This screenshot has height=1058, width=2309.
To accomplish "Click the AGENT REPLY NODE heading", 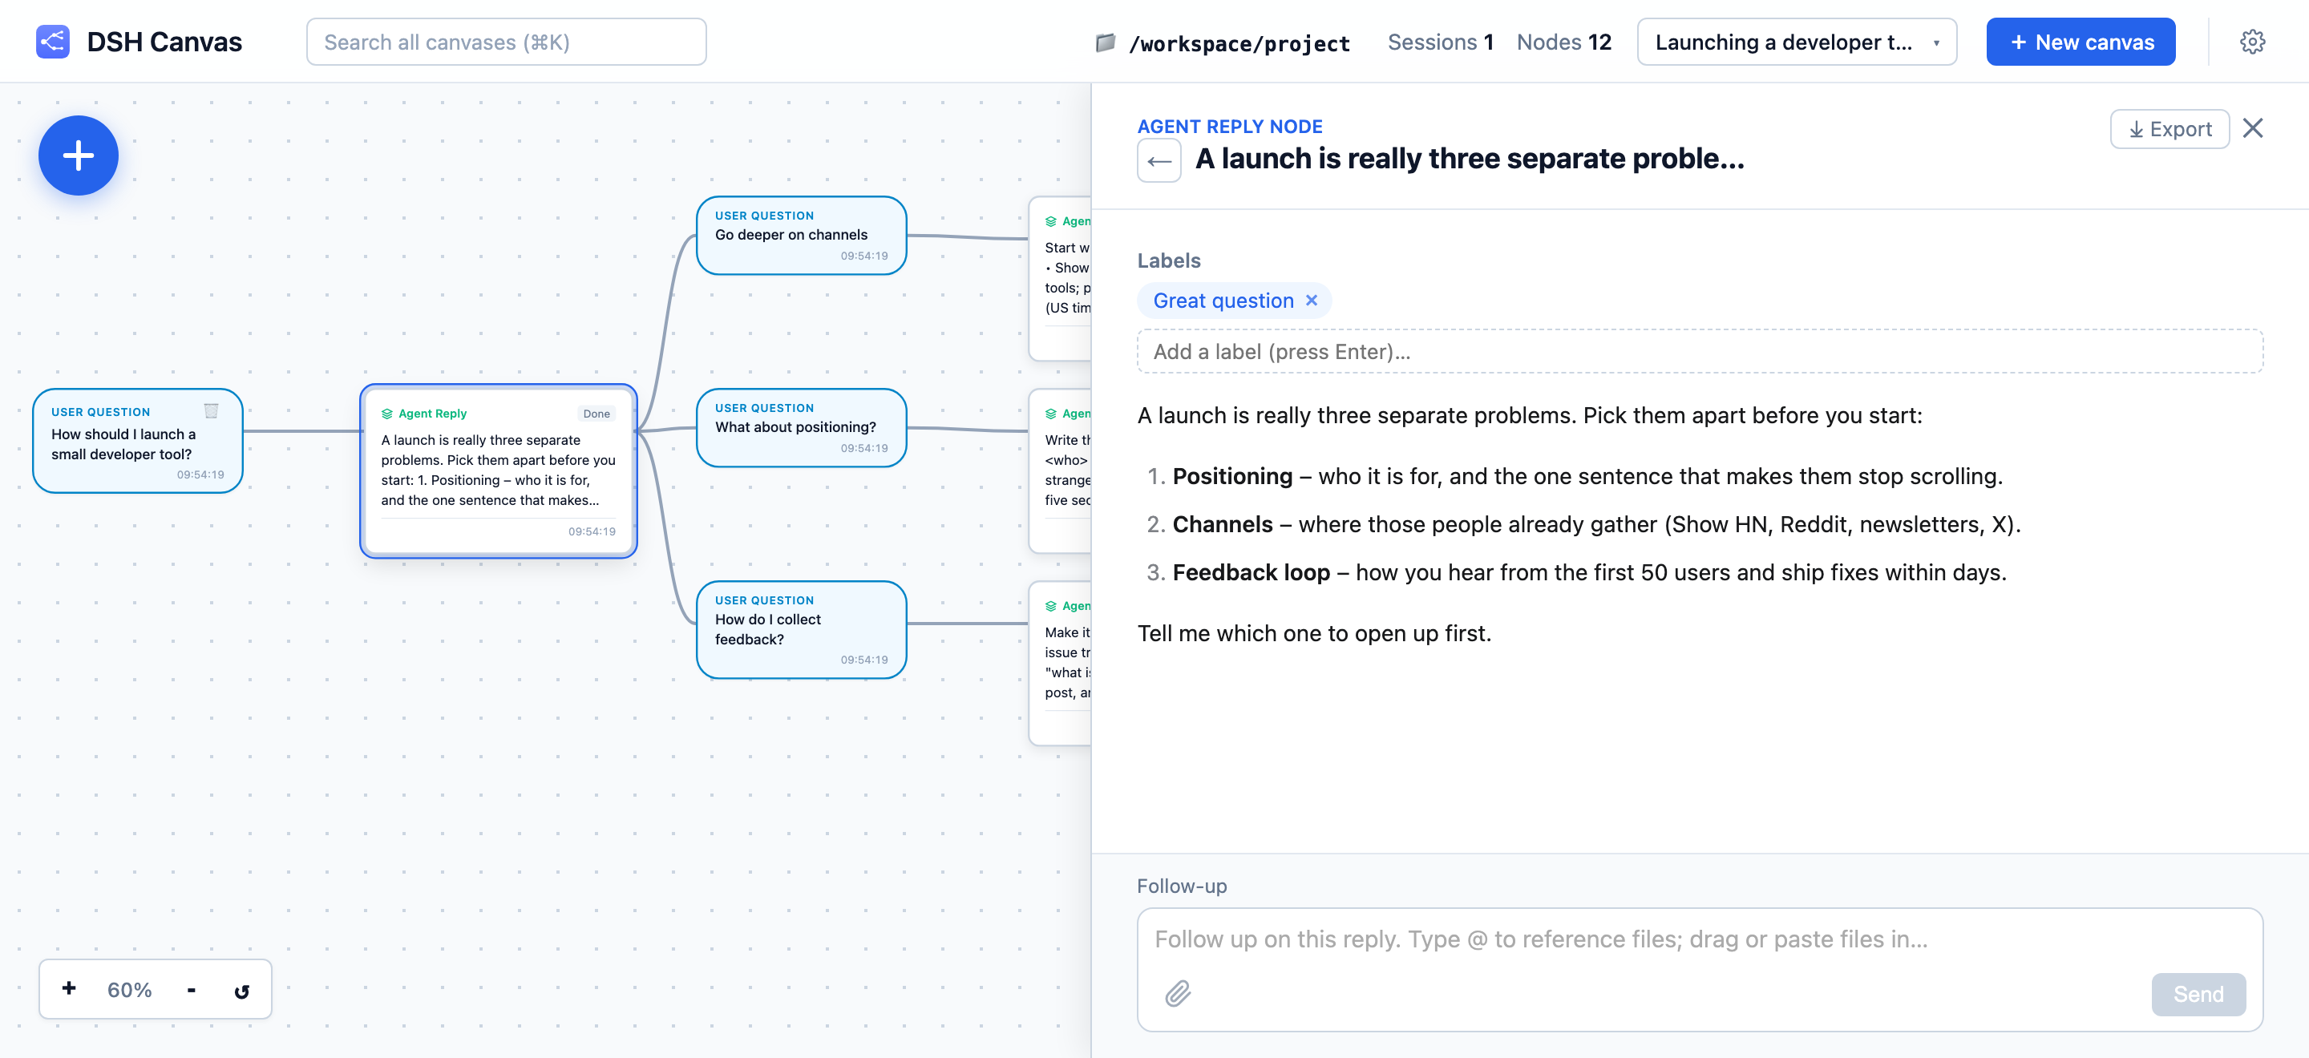I will tap(1230, 127).
